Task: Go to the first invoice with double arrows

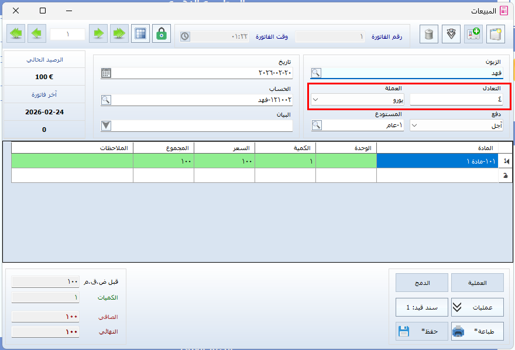Action: pyautogui.click(x=16, y=34)
